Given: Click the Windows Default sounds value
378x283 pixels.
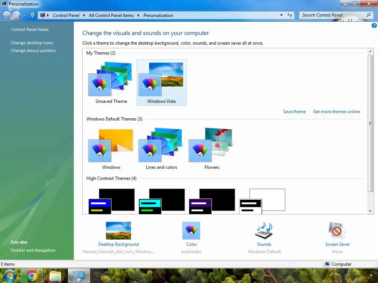Looking at the screenshot, I should (x=264, y=252).
